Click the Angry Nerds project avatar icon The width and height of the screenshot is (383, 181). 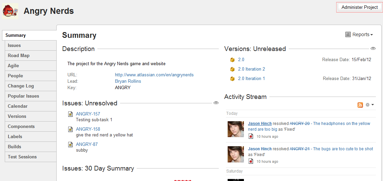click(10, 11)
